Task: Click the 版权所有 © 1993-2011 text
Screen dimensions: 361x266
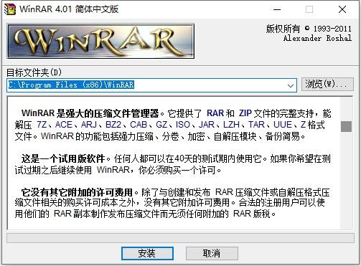Action: [309, 29]
